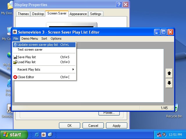Click Load Play list folder icon
186x139 pixels.
(15, 62)
